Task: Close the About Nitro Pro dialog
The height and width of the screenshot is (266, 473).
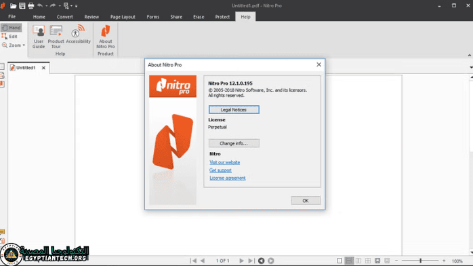Action: (x=319, y=64)
